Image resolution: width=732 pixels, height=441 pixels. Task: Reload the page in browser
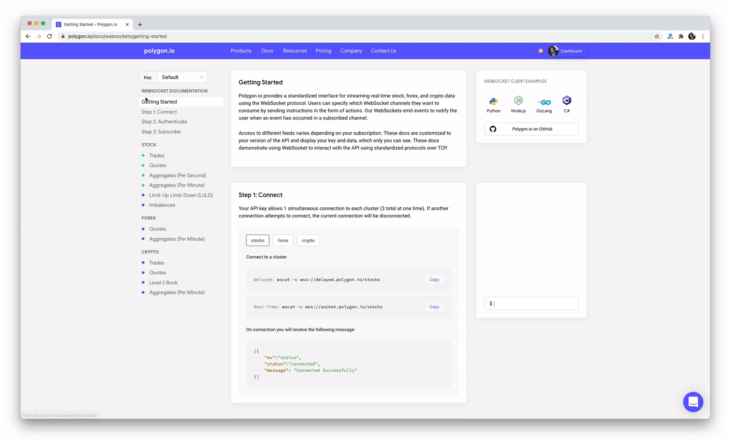pos(49,37)
